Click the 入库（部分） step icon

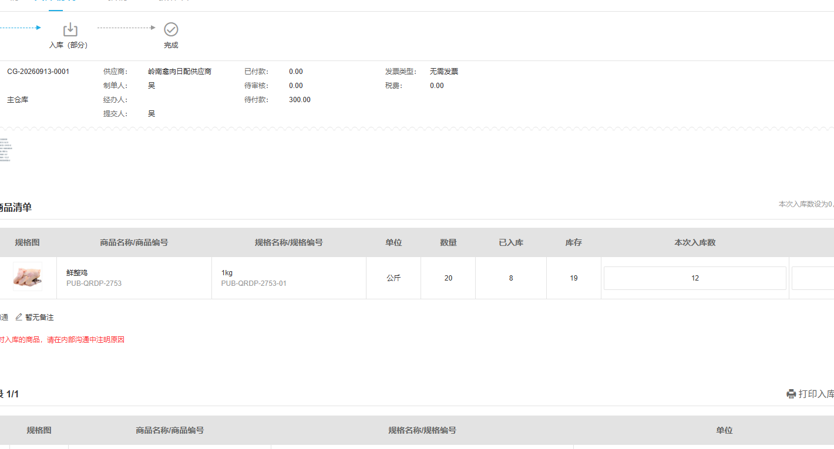(x=70, y=29)
